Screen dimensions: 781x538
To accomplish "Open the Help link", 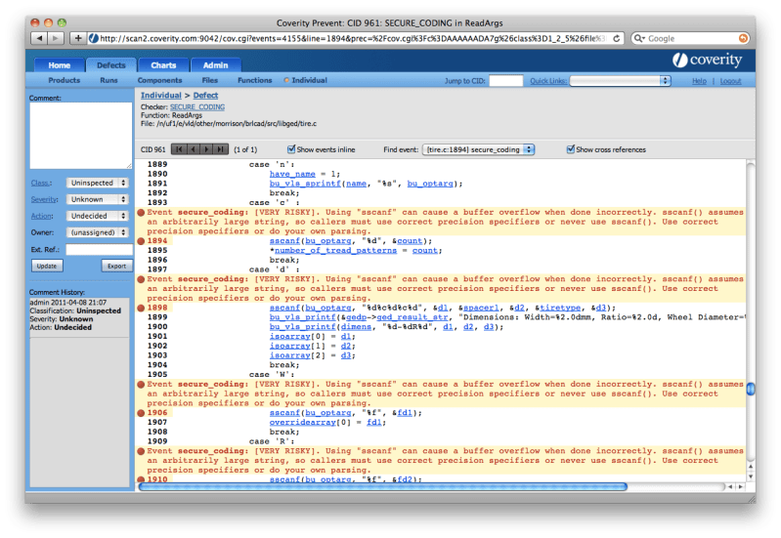I will pos(699,81).
